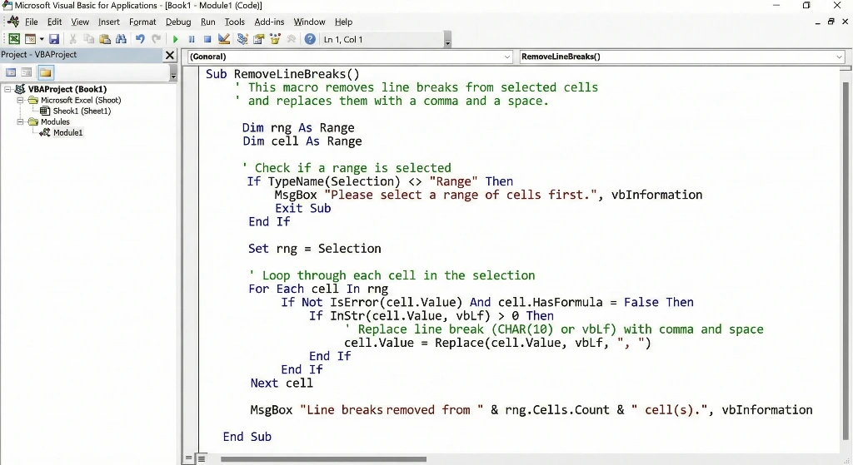Open the Properties Window toolbar icon
853x465 pixels.
point(259,39)
